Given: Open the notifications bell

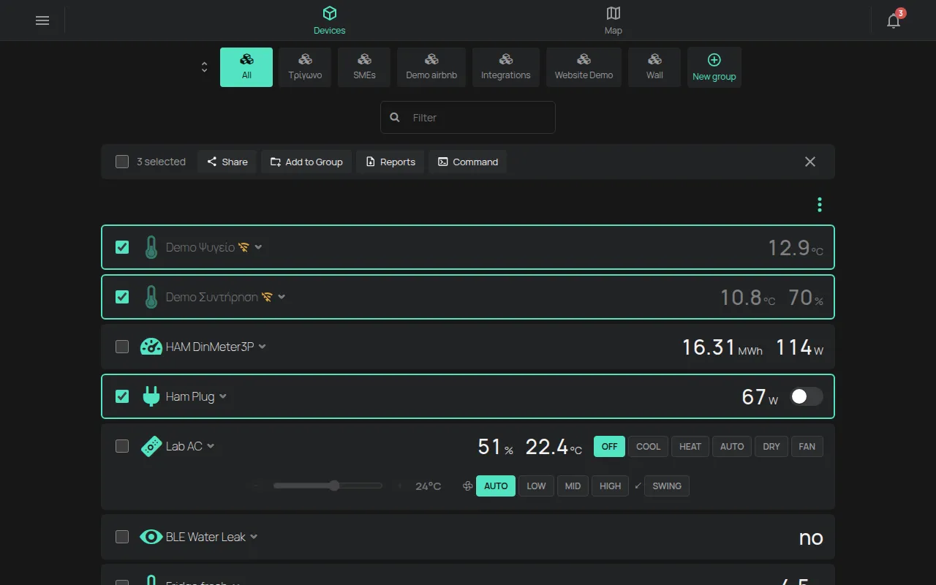Looking at the screenshot, I should pyautogui.click(x=894, y=20).
